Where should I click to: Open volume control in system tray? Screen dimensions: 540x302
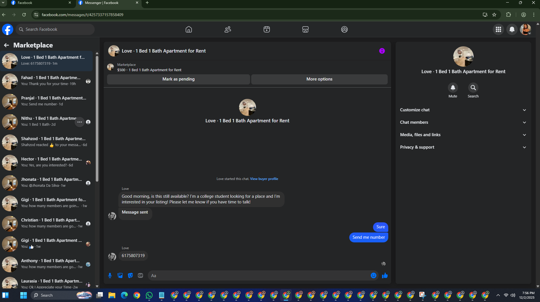coord(513,295)
